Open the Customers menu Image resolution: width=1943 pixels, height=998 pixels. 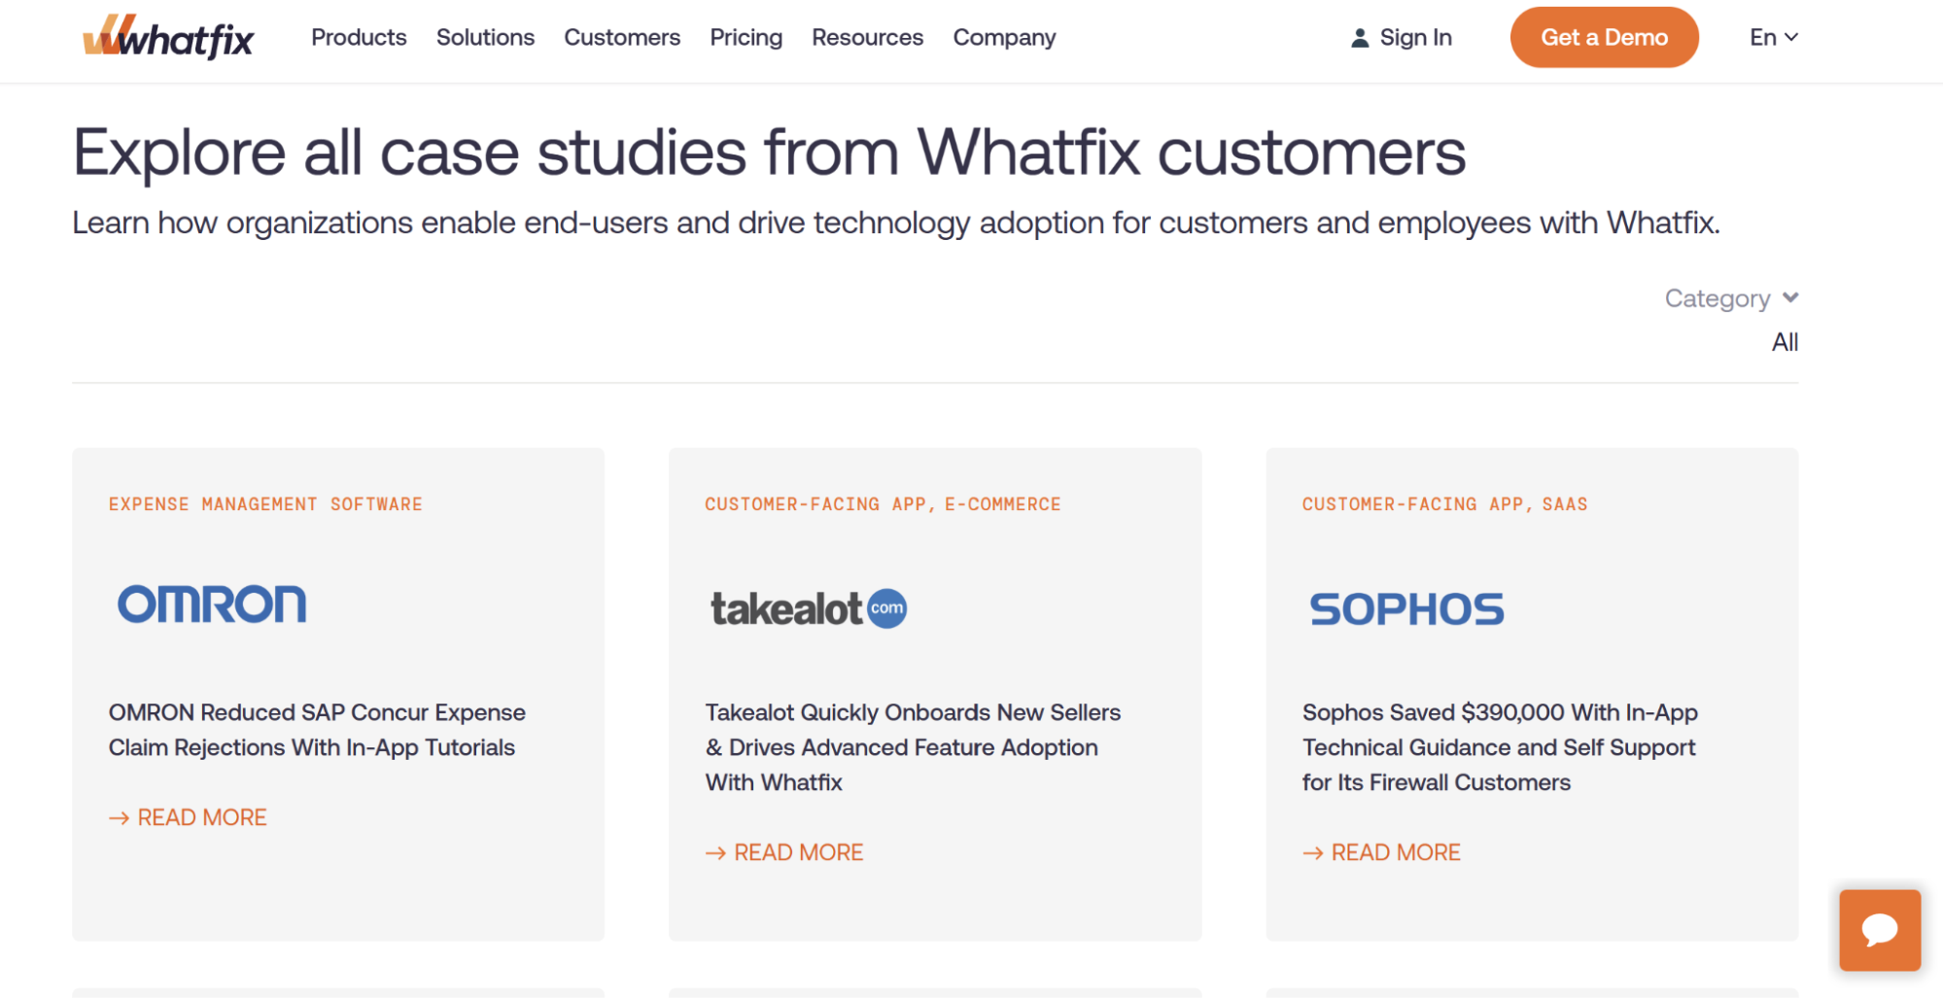pyautogui.click(x=622, y=38)
